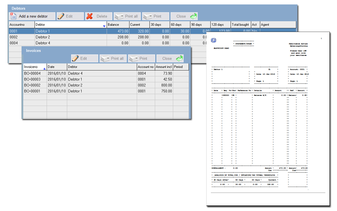Click the 750.00 amount cell

164,91
